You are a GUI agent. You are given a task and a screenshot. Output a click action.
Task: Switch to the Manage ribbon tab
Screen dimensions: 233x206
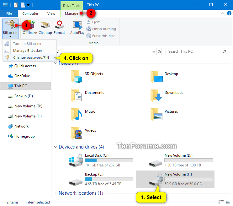click(71, 14)
